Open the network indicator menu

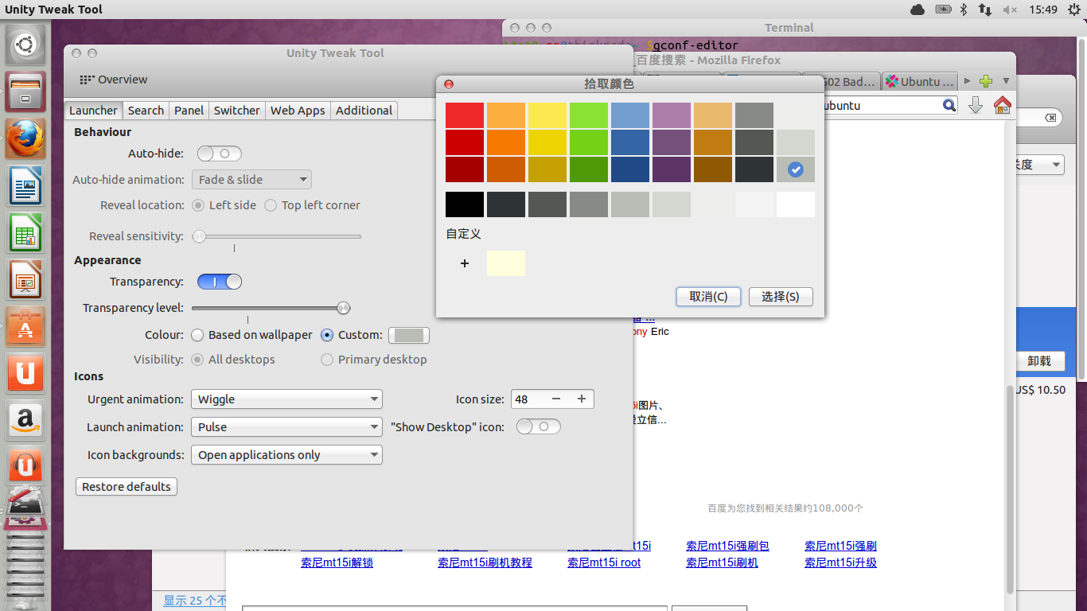click(985, 10)
